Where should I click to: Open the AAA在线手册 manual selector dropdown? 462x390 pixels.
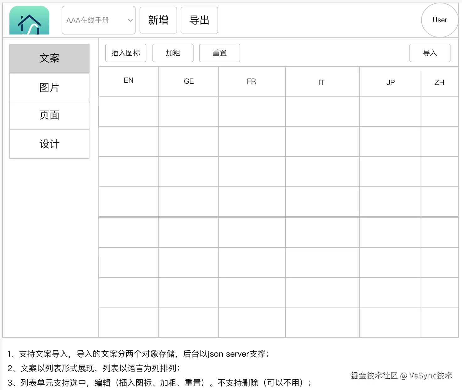coord(94,20)
